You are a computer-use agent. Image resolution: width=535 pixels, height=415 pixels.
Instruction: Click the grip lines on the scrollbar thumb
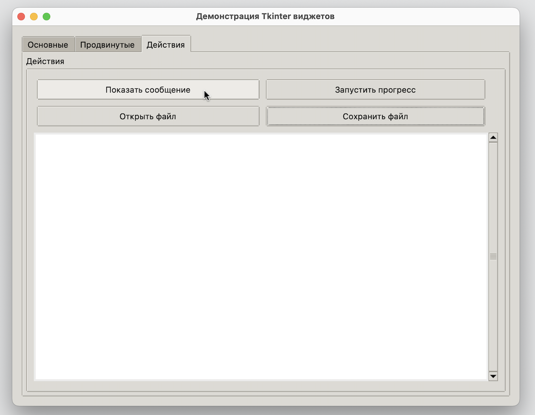tap(492, 256)
